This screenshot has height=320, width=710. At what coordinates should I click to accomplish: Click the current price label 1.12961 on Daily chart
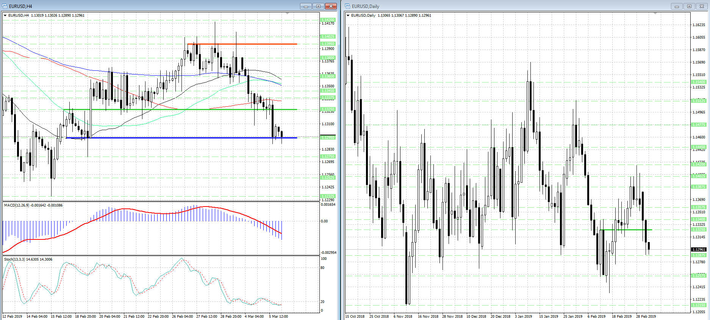point(699,250)
